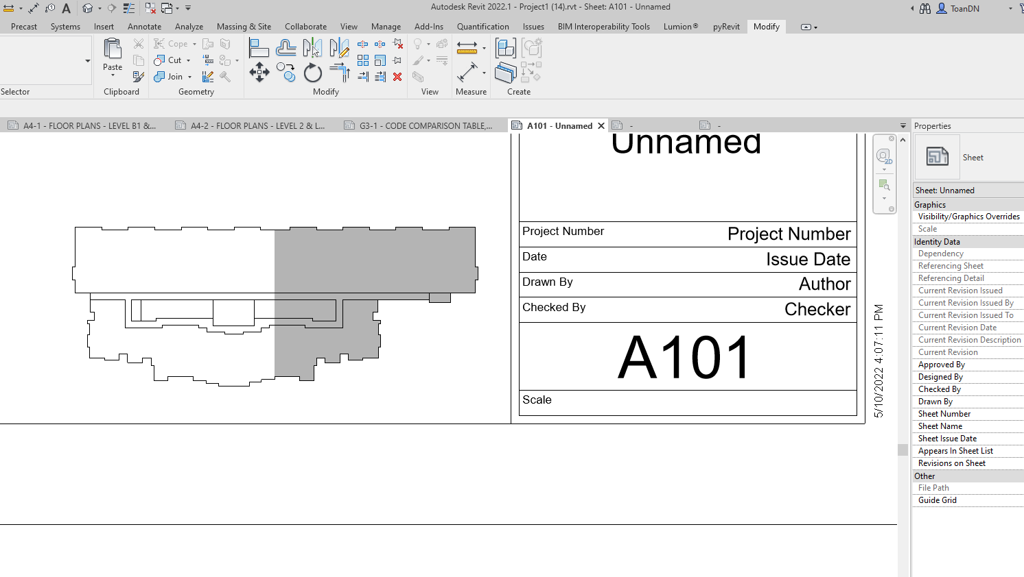The height and width of the screenshot is (577, 1024).
Task: Select the Copy tool
Action: 286,73
